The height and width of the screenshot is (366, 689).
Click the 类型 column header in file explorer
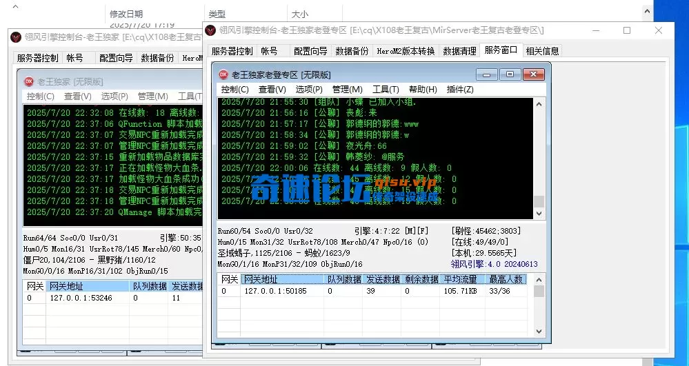pos(217,14)
